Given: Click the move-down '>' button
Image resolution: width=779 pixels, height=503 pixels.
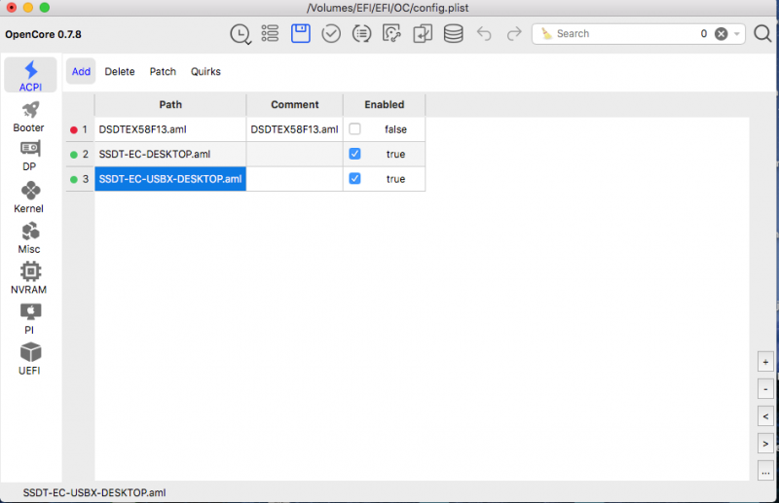Looking at the screenshot, I should coord(765,444).
